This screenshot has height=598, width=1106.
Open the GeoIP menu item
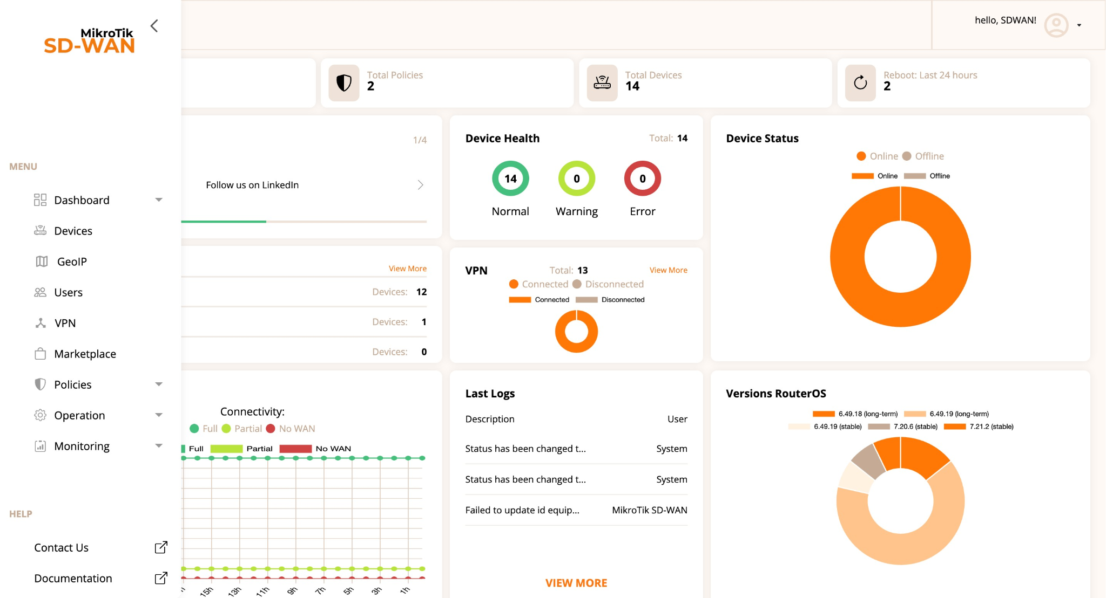72,262
